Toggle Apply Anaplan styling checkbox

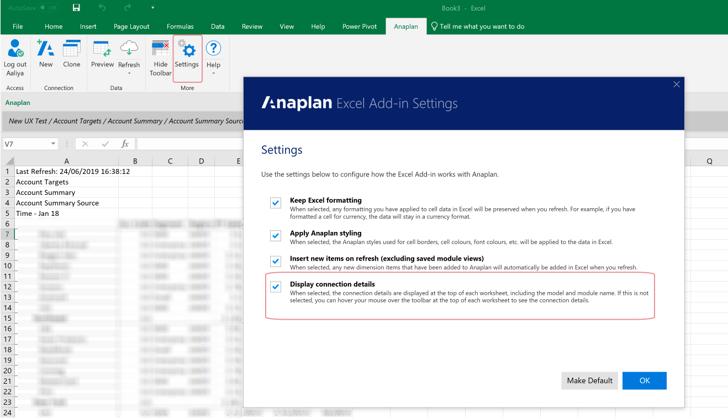click(x=276, y=236)
